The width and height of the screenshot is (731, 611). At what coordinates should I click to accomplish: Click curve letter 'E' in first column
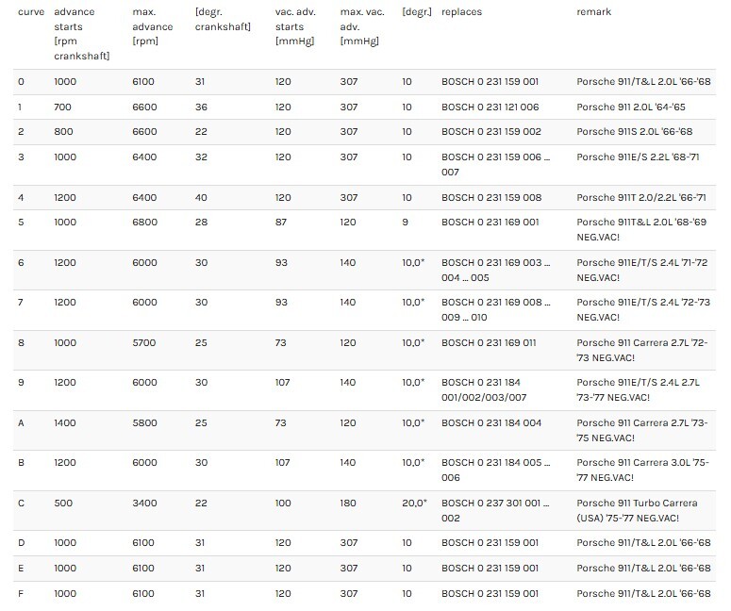pyautogui.click(x=21, y=569)
